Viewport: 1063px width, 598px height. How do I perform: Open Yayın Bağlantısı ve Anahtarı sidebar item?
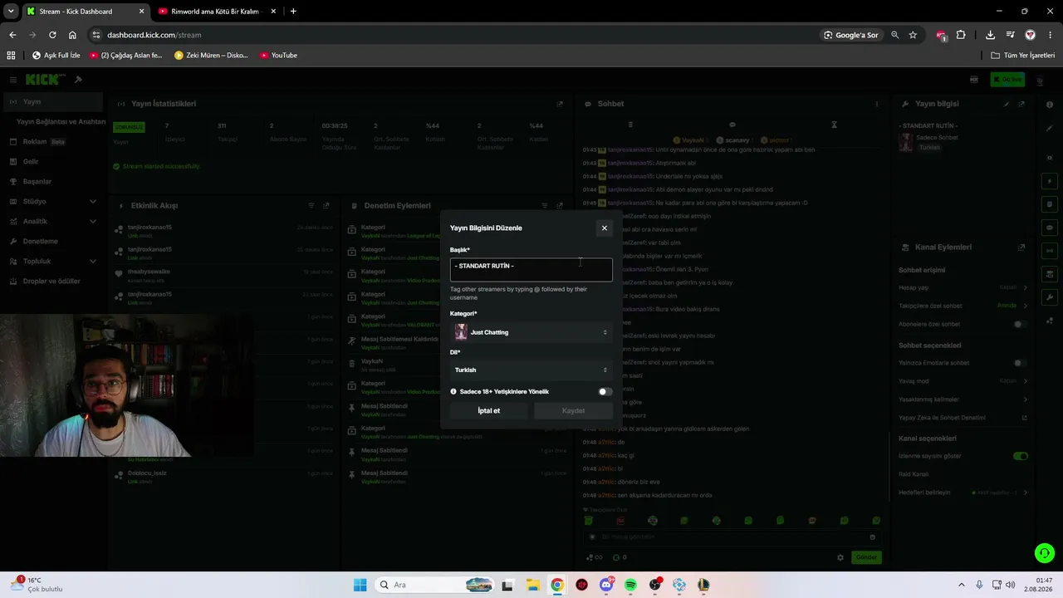pyautogui.click(x=61, y=121)
